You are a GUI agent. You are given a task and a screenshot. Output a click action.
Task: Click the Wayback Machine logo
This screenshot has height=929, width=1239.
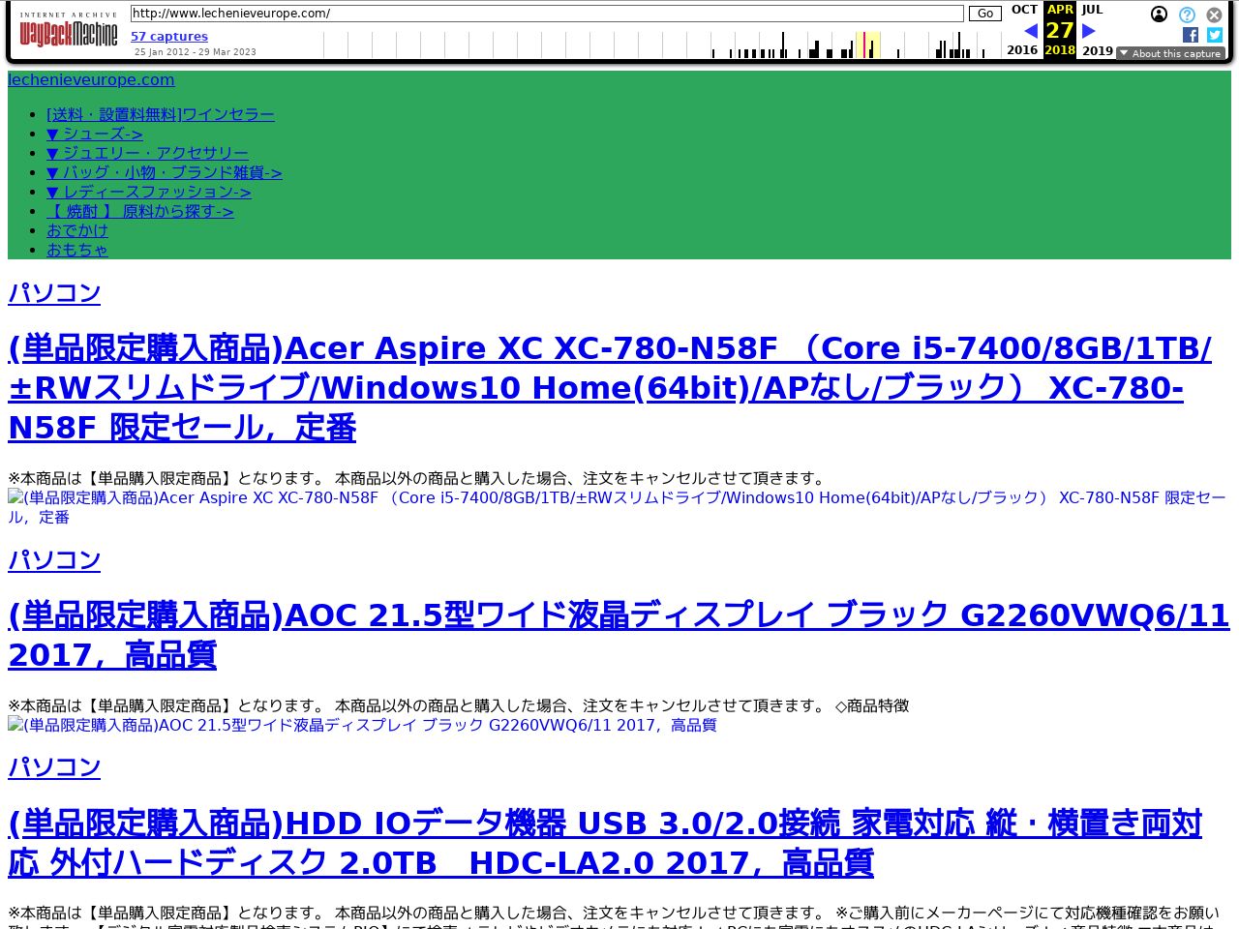tap(68, 33)
